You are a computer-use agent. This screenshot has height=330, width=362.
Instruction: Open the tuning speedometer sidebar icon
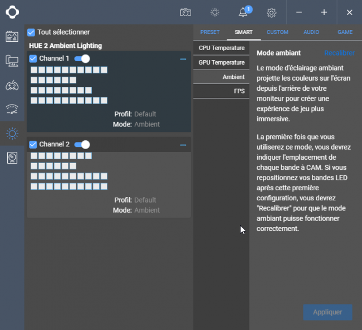pyautogui.click(x=12, y=110)
